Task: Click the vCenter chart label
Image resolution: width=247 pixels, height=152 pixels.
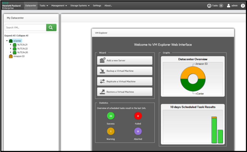Action: pyautogui.click(x=200, y=93)
